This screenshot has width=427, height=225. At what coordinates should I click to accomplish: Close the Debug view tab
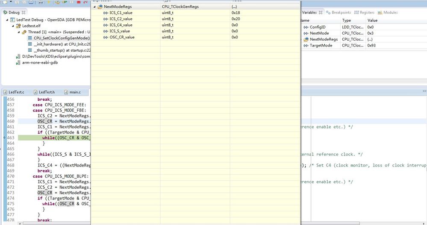point(24,12)
